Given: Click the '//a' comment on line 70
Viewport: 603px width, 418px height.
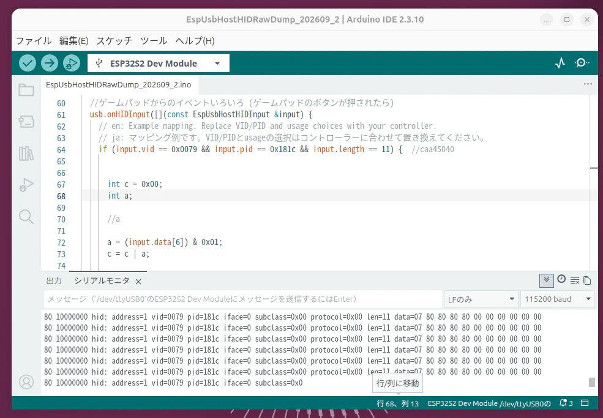Looking at the screenshot, I should [x=114, y=219].
